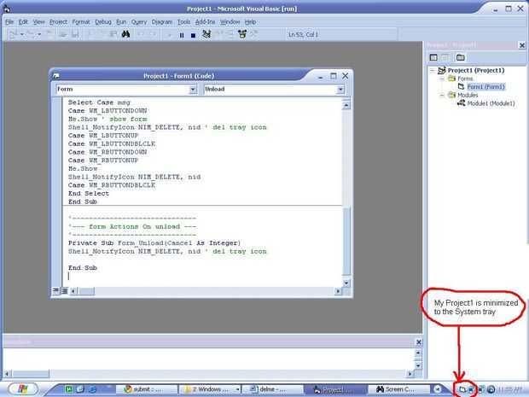529x397 pixels.
Task: Open the Object Browser toolbar icon
Action: (x=242, y=34)
